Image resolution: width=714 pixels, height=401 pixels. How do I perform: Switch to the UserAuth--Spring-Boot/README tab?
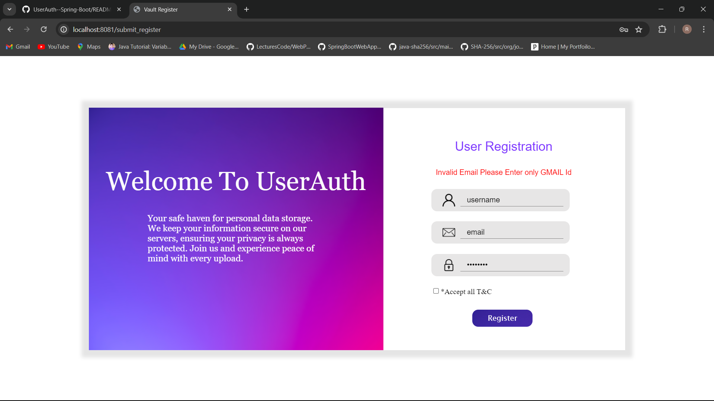pos(67,9)
